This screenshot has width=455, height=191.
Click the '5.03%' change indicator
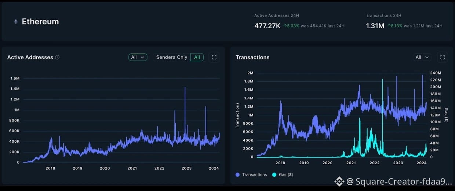point(291,26)
